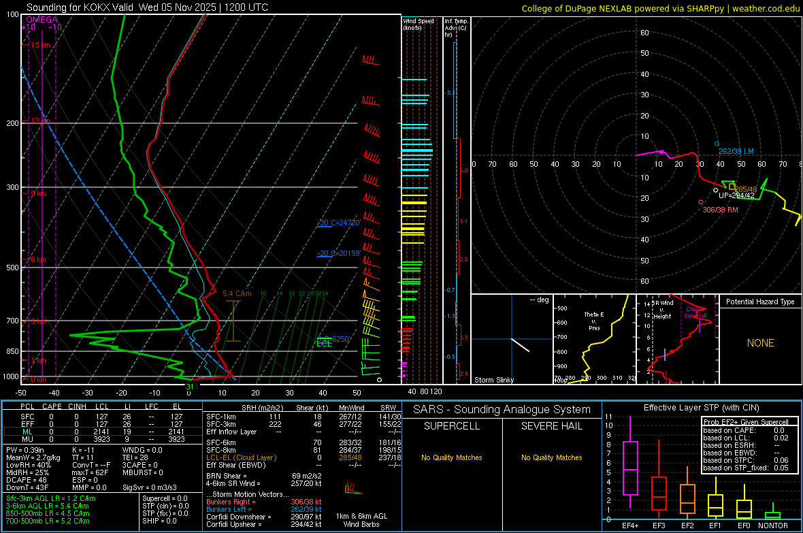Click the white Corfidi upshear circle marker
The height and width of the screenshot is (533, 803).
pyautogui.click(x=715, y=190)
